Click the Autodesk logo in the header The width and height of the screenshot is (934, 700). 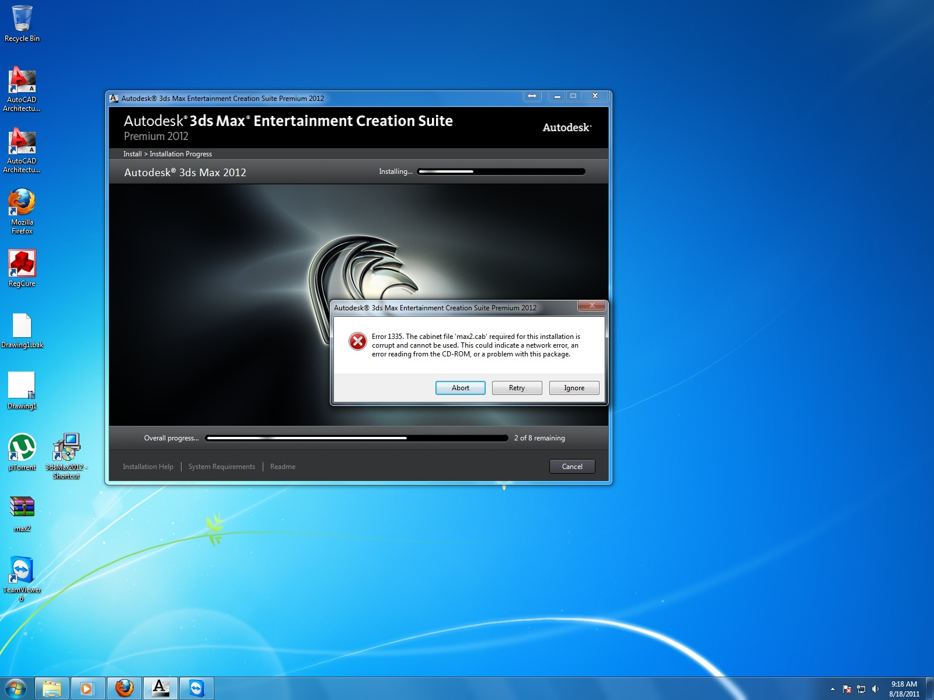567,127
